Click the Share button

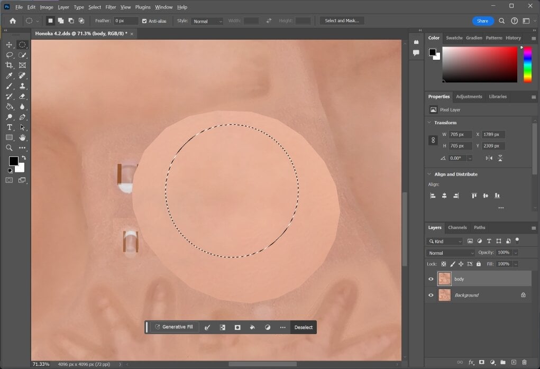tap(482, 21)
